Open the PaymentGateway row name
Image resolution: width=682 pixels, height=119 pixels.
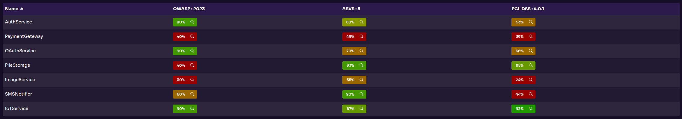pos(24,36)
